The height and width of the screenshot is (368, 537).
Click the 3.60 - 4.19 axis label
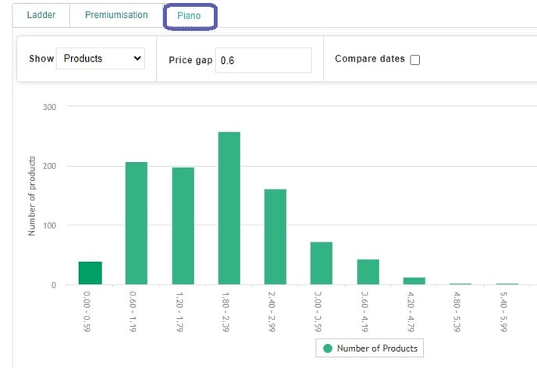tap(365, 312)
